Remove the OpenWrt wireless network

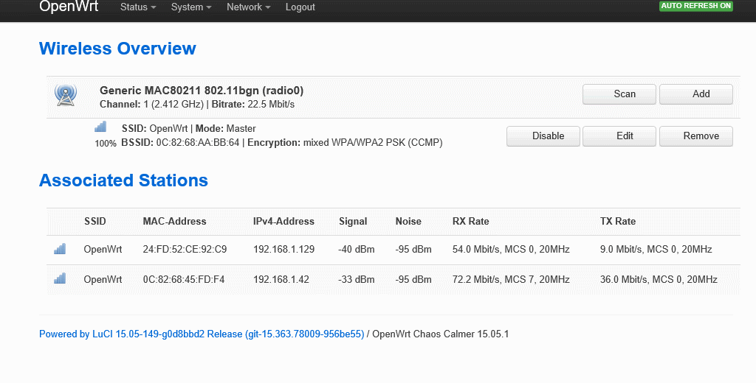(695, 136)
